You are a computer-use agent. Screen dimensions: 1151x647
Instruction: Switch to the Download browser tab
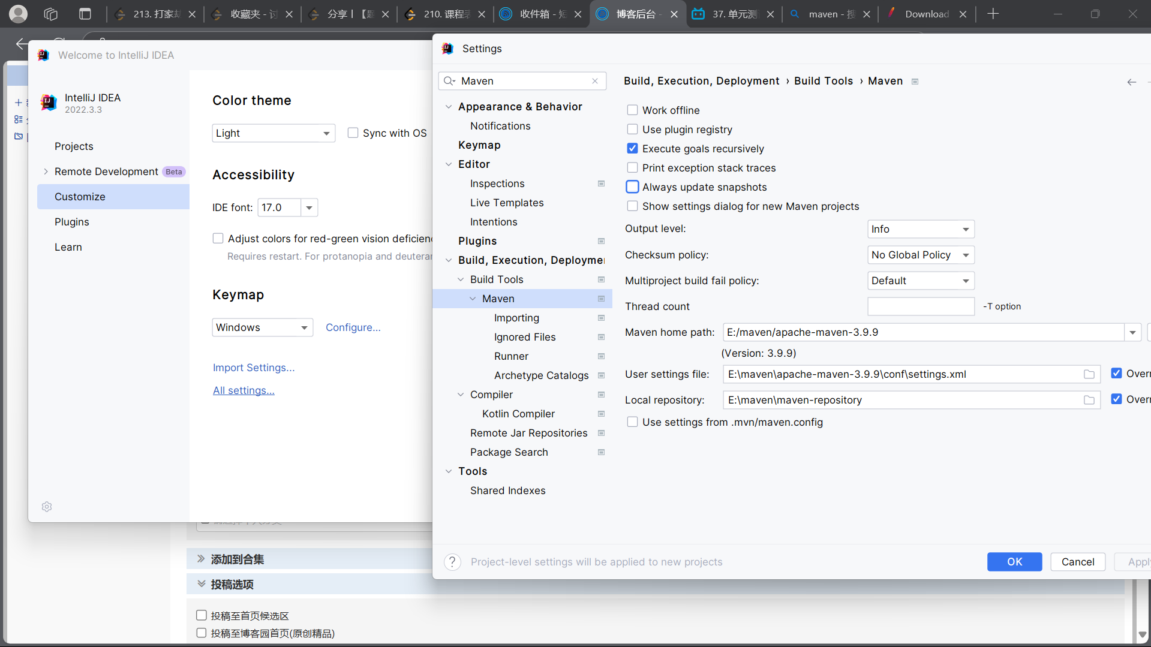coord(927,14)
